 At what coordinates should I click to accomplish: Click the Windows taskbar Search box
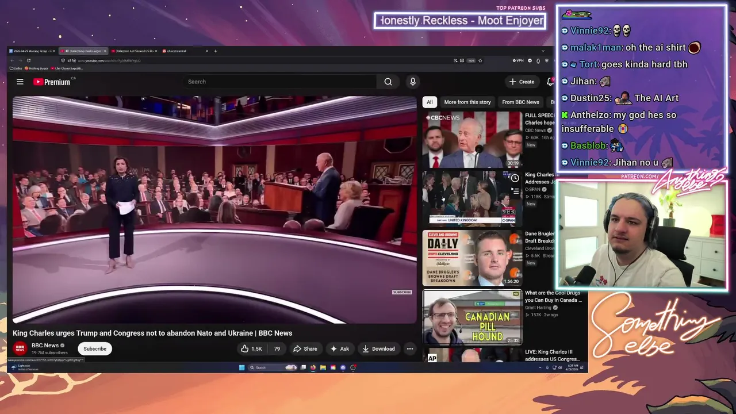point(273,367)
